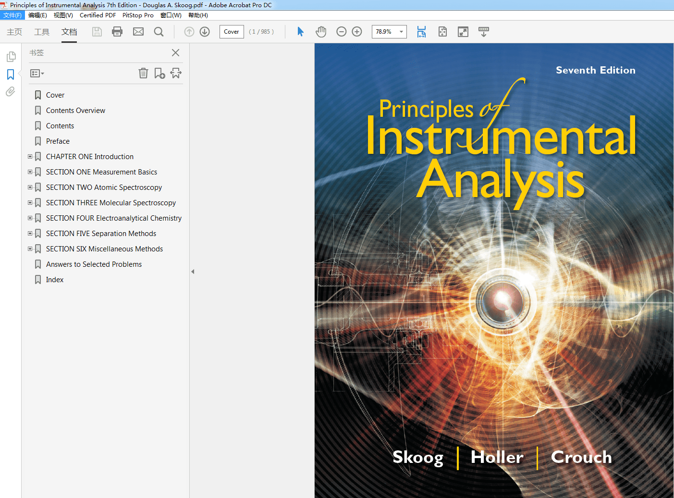Toggle the Bookmarks panel icon

10,75
